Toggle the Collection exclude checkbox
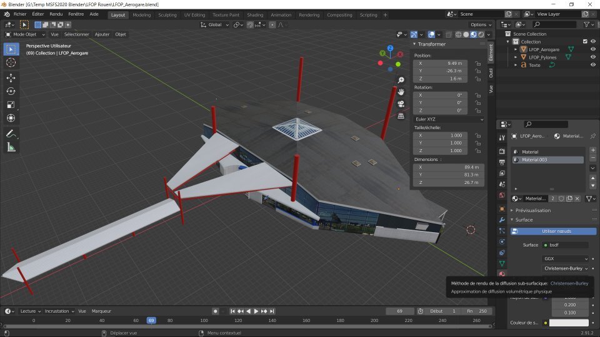Viewport: 600px width, 337px height. point(584,42)
